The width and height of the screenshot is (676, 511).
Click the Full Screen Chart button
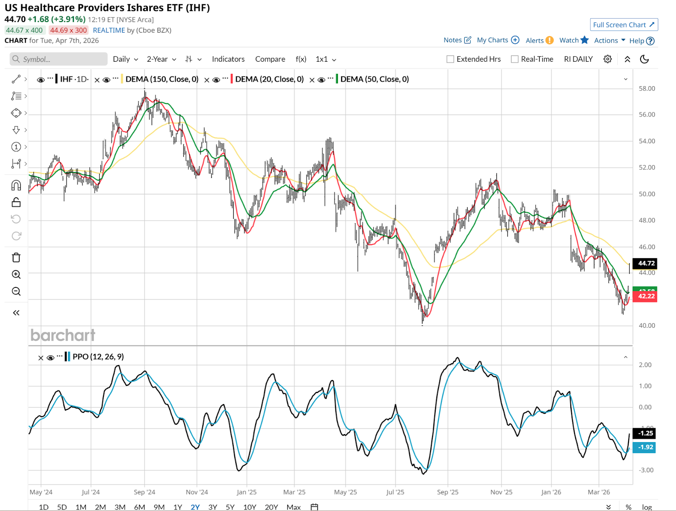[x=624, y=25]
